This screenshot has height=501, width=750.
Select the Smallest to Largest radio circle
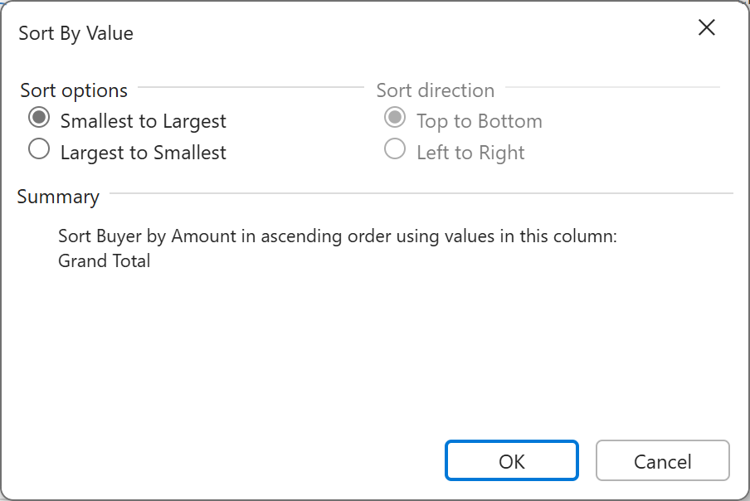(x=39, y=118)
